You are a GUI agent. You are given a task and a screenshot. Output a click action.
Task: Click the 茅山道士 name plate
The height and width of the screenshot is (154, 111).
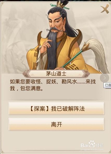pyautogui.click(x=56, y=73)
